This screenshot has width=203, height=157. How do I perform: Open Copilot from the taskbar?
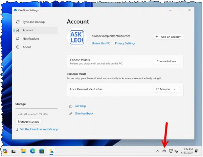click(x=5, y=151)
